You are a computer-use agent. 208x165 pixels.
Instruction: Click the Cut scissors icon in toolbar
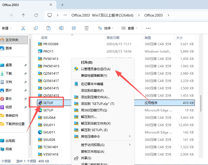(x=23, y=28)
